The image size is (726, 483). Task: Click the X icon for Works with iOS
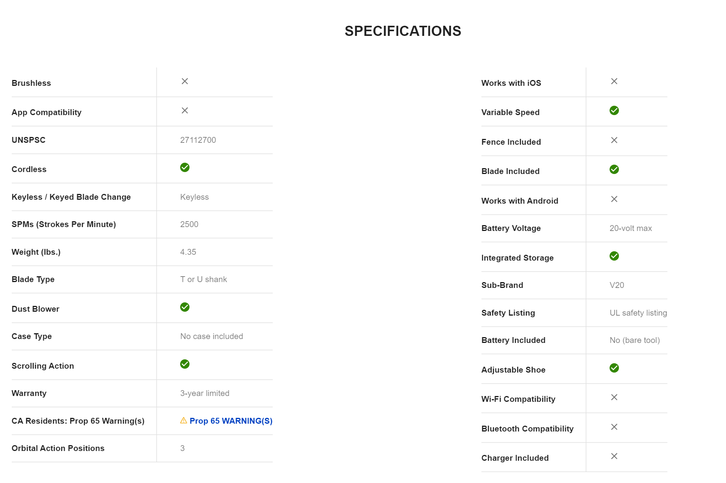click(614, 81)
